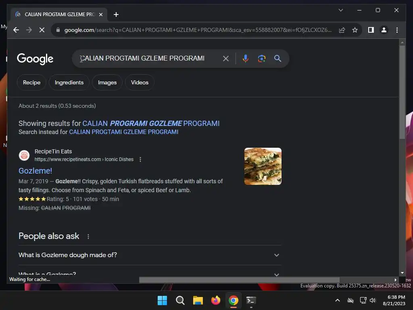
Task: View site information lock icon
Action: (x=58, y=30)
